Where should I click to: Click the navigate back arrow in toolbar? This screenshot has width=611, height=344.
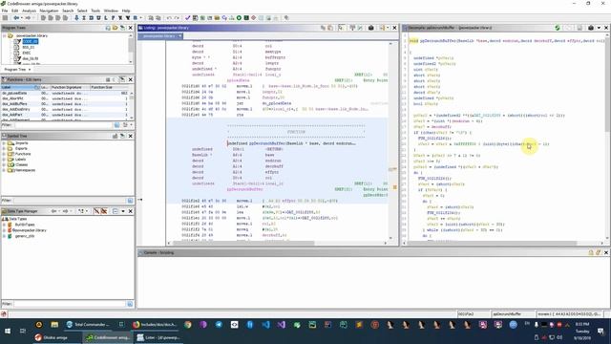16,18
